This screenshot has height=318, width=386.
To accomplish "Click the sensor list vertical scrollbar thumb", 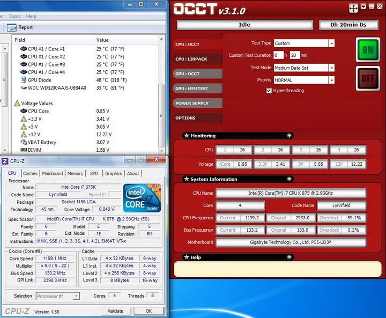I will [161, 115].
